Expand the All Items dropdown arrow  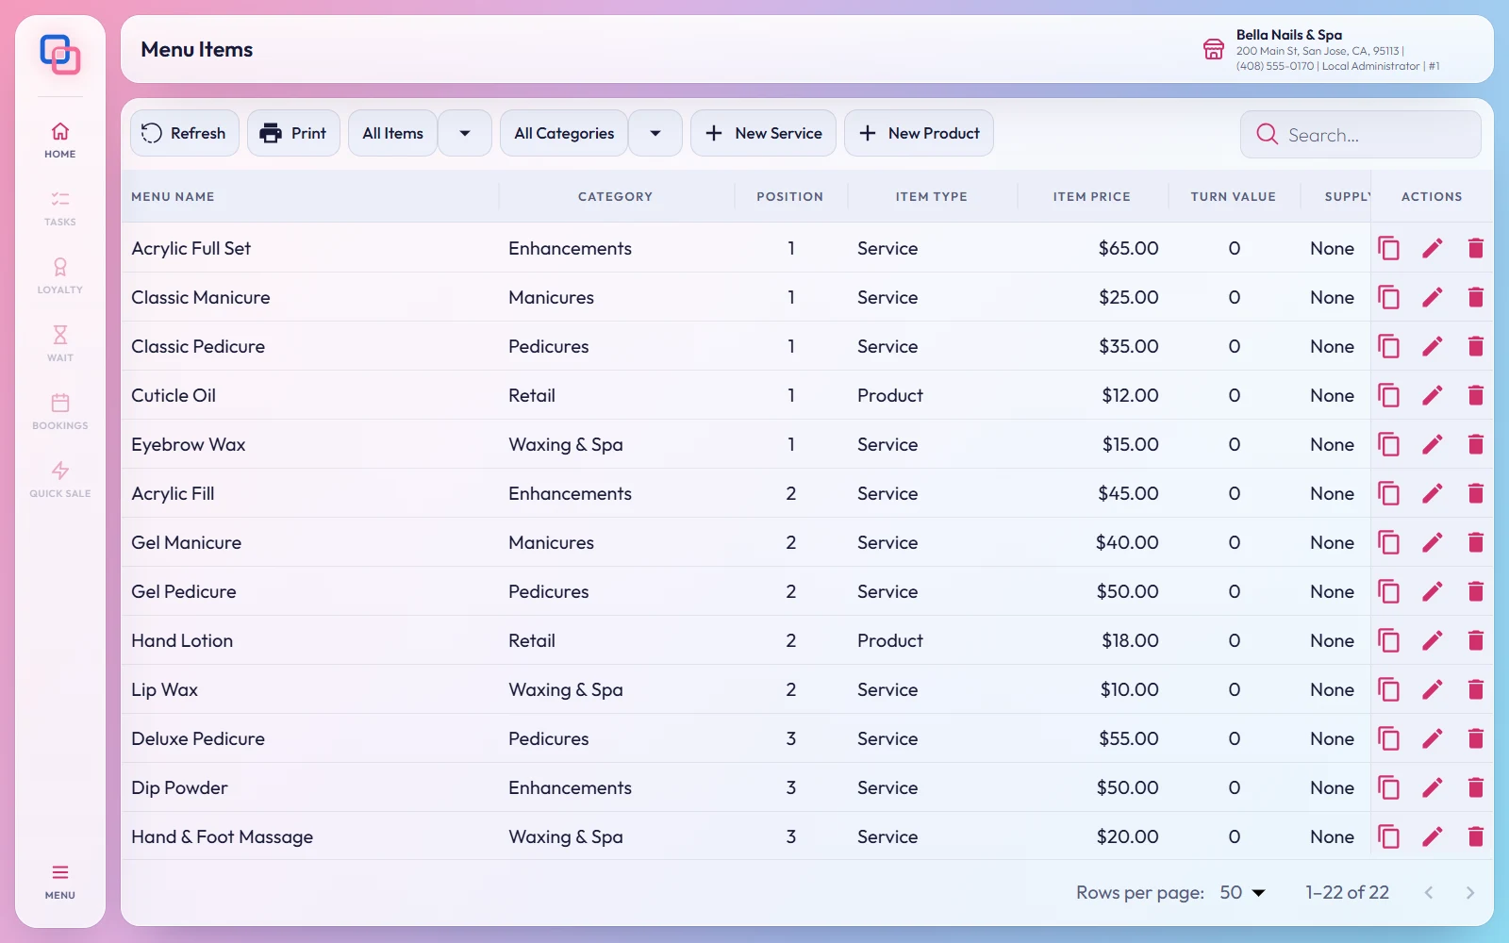tap(465, 133)
